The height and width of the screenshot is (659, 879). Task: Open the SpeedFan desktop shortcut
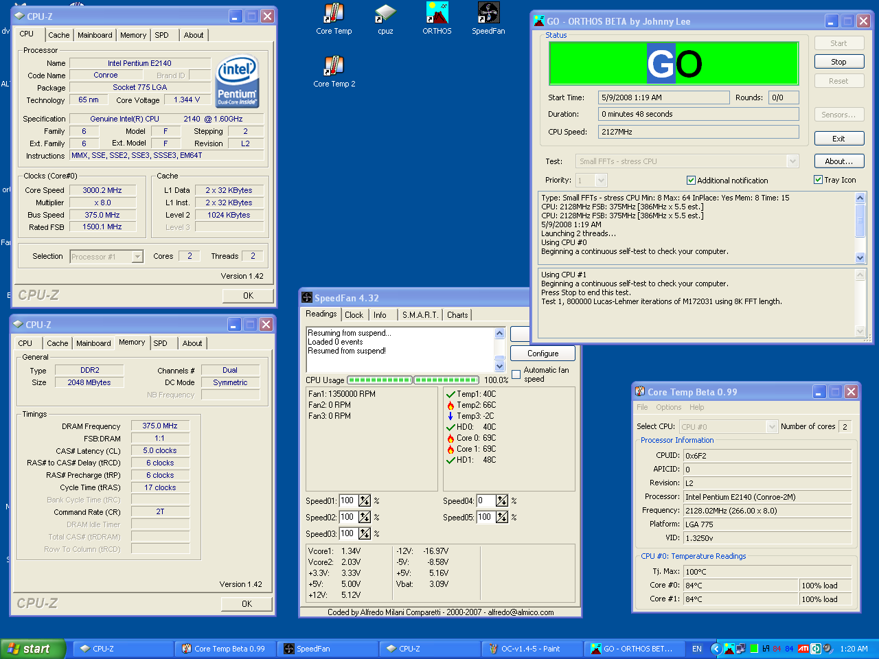point(488,14)
